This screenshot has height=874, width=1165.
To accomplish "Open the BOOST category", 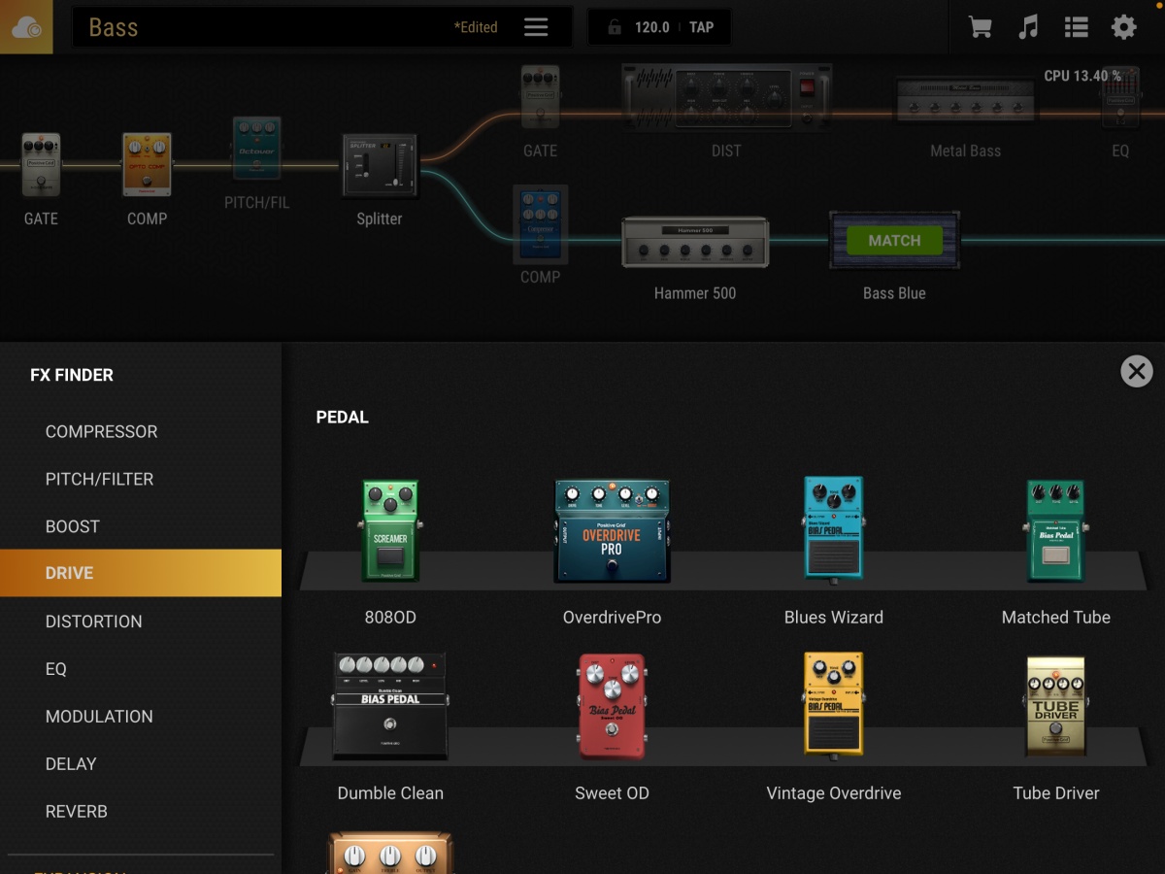I will click(141, 526).
